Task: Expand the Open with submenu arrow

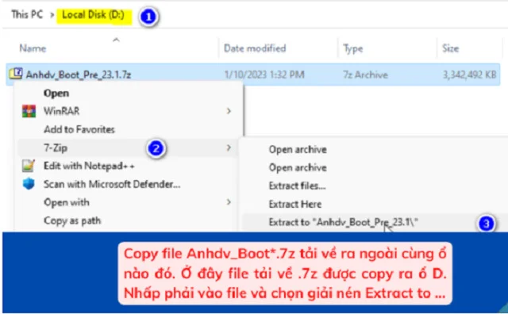Action: click(229, 202)
